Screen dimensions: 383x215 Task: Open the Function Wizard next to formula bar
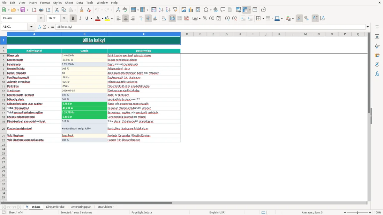pos(40,27)
